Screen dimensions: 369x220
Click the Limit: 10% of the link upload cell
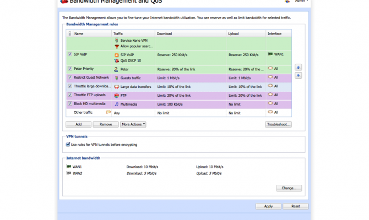point(245,87)
